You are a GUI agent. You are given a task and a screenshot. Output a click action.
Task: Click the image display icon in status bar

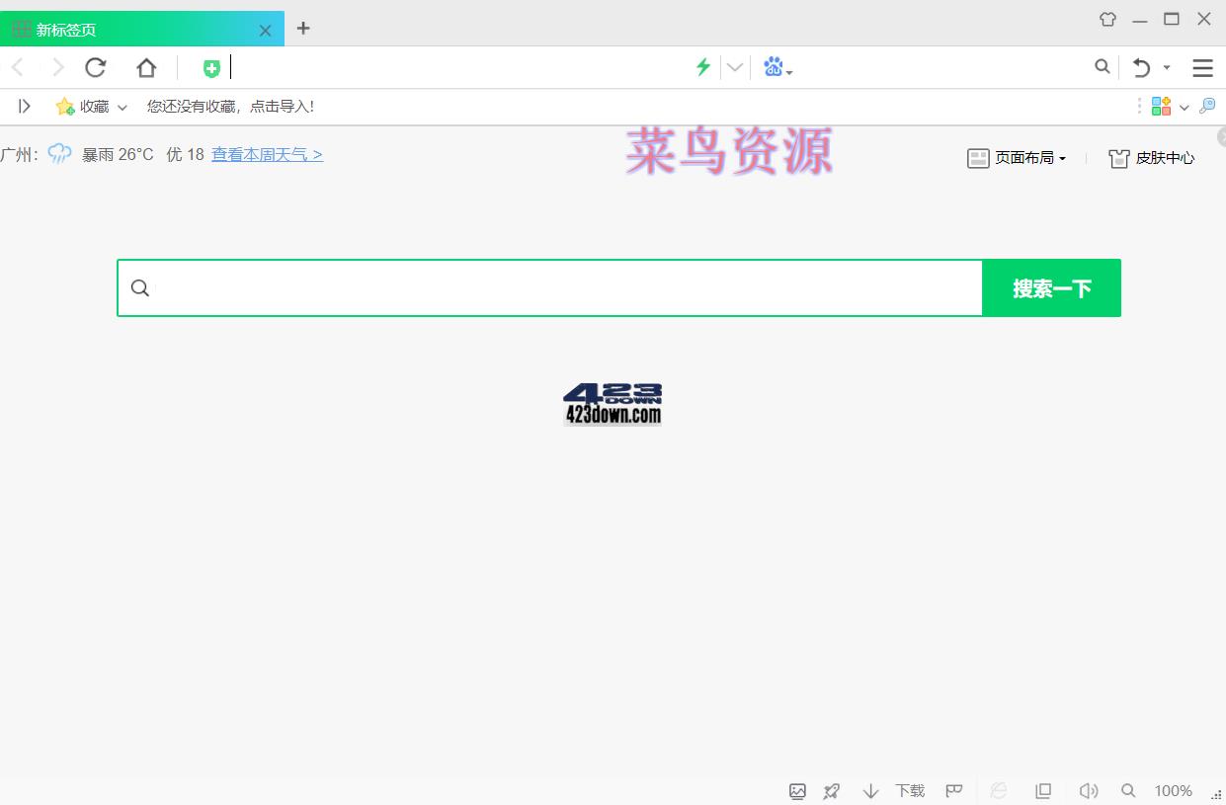[797, 790]
